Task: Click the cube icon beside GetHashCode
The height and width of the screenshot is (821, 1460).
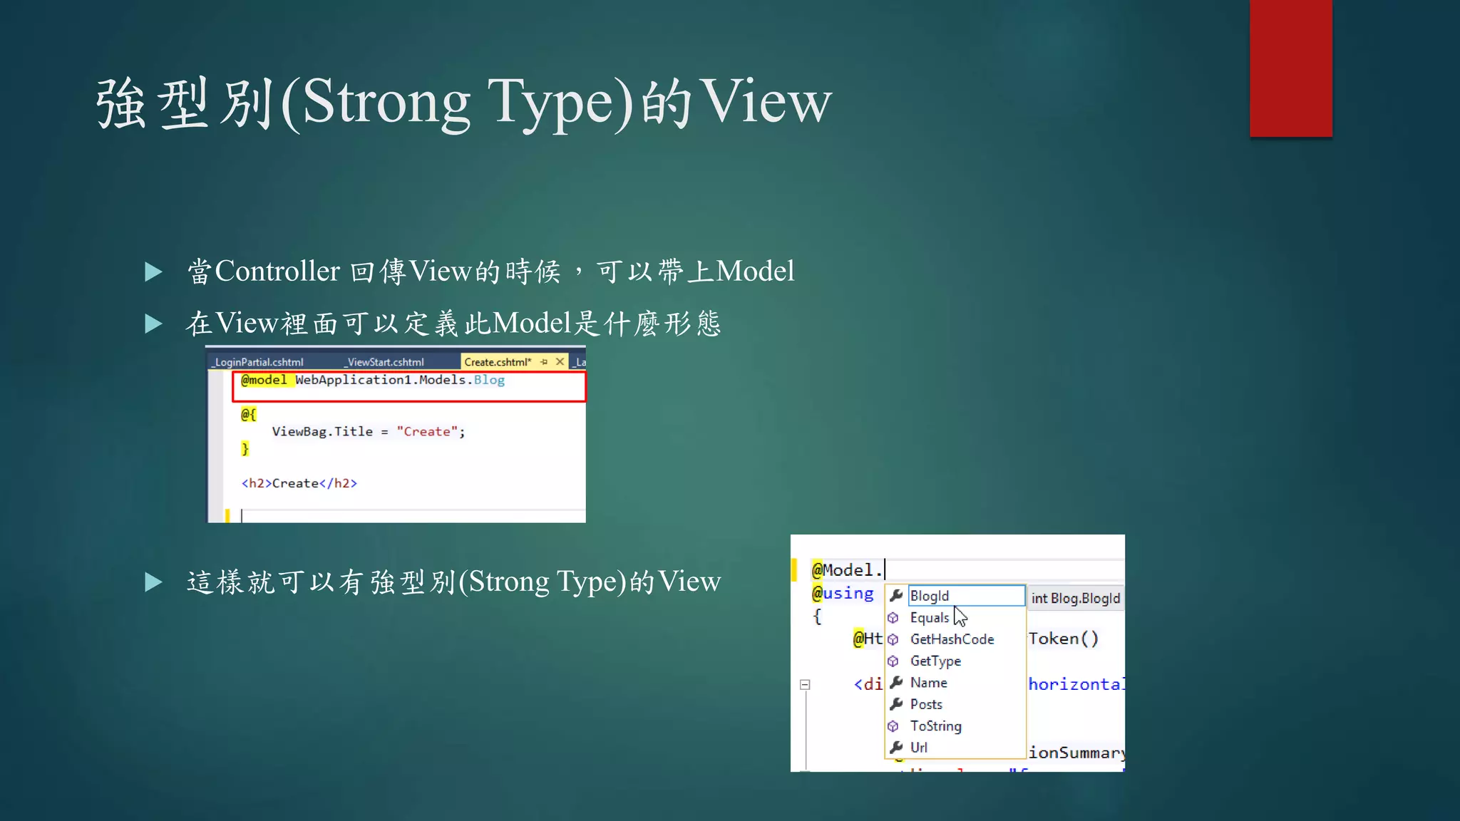Action: 893,639
